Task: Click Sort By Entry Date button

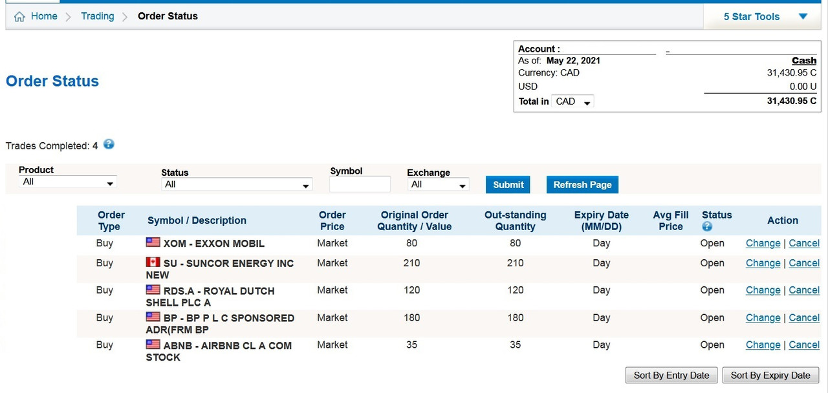Action: [x=671, y=376]
